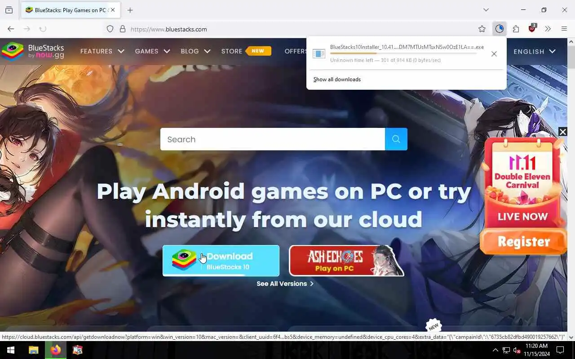Click Show all downloads
This screenshot has height=359, width=575.
pos(337,79)
